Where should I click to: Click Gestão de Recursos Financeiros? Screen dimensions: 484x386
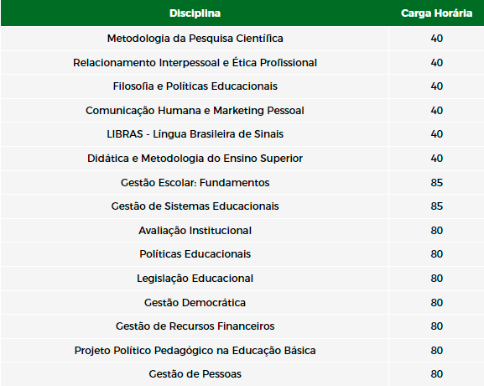195,326
